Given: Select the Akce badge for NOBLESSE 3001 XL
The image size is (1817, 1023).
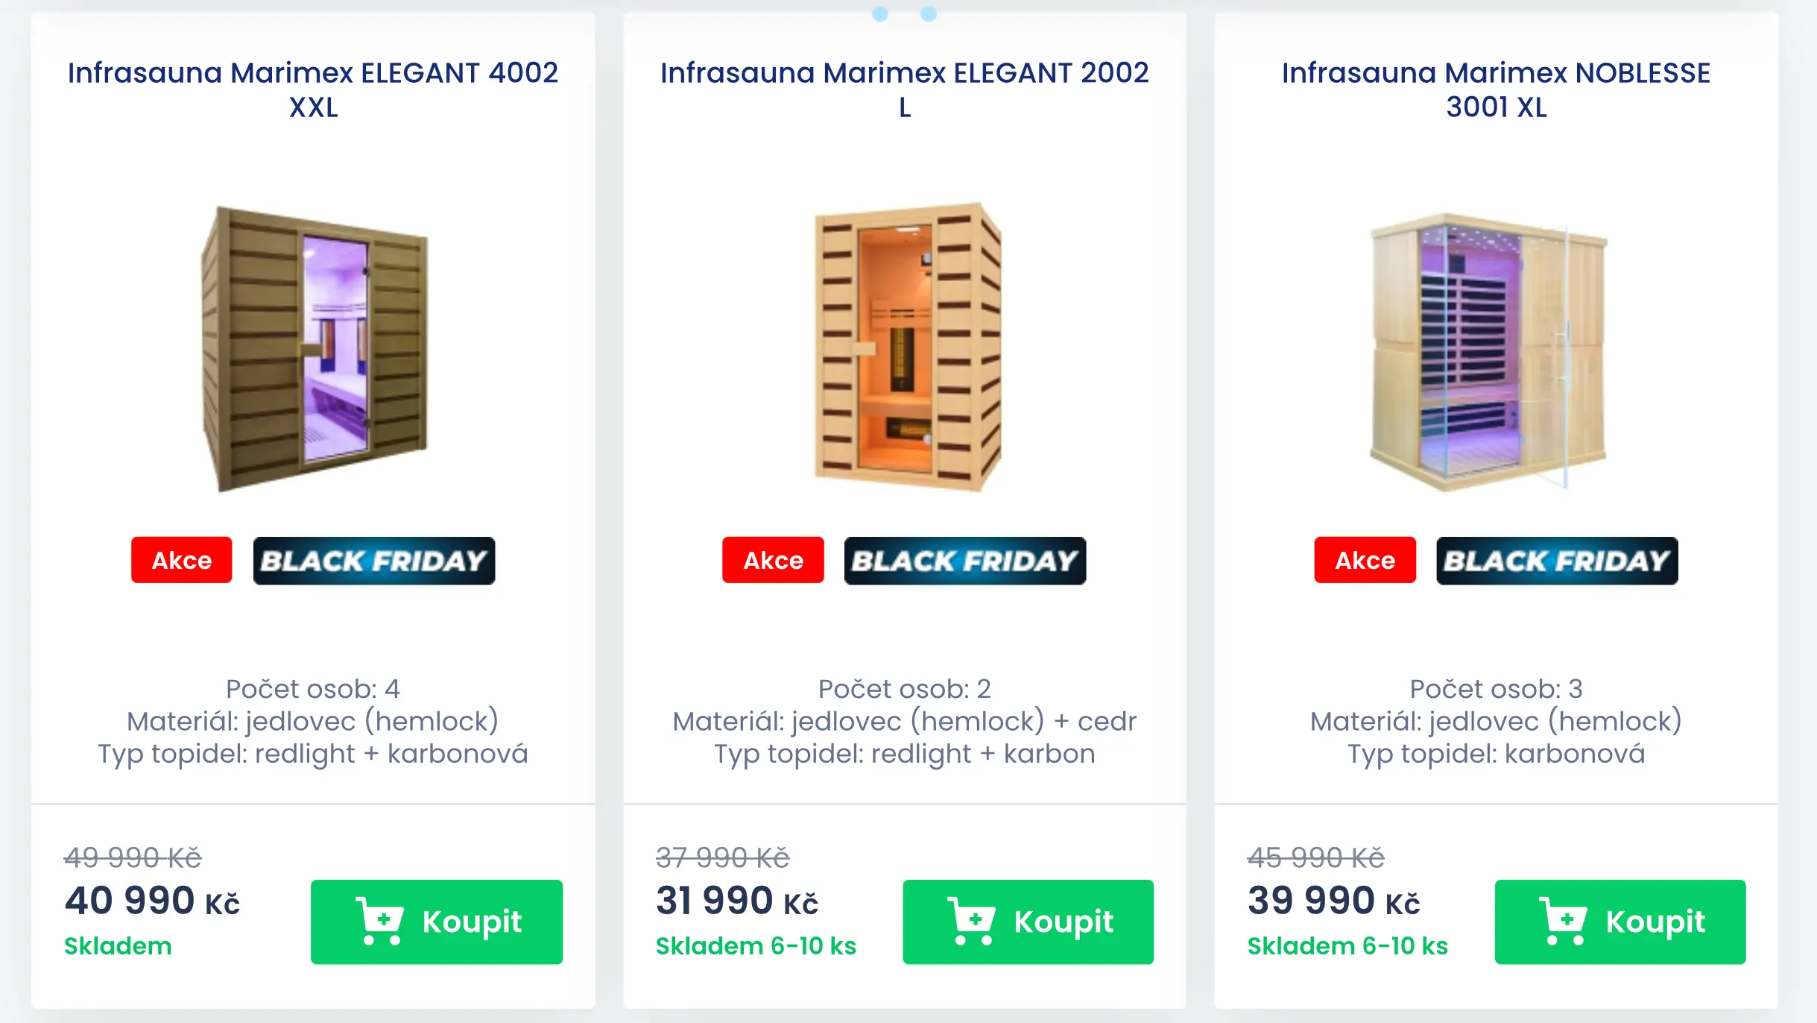Looking at the screenshot, I should (1363, 561).
